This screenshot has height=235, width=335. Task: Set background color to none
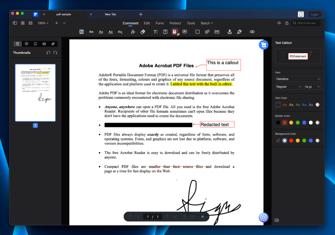point(278,140)
